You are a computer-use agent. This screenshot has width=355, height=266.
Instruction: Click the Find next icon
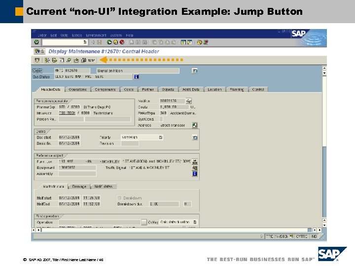[144, 42]
